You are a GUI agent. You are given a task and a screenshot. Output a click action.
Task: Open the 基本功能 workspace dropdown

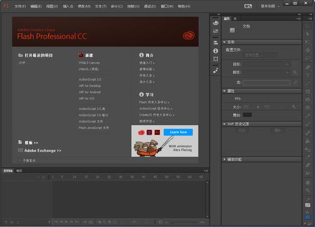(x=270, y=6)
